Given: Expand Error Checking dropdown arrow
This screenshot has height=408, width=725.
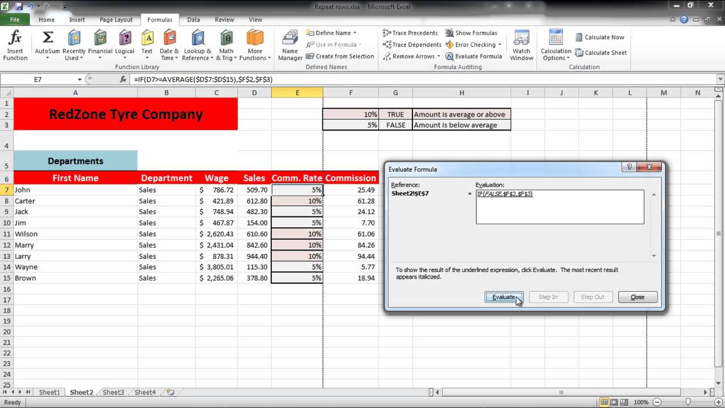Looking at the screenshot, I should pos(500,45).
